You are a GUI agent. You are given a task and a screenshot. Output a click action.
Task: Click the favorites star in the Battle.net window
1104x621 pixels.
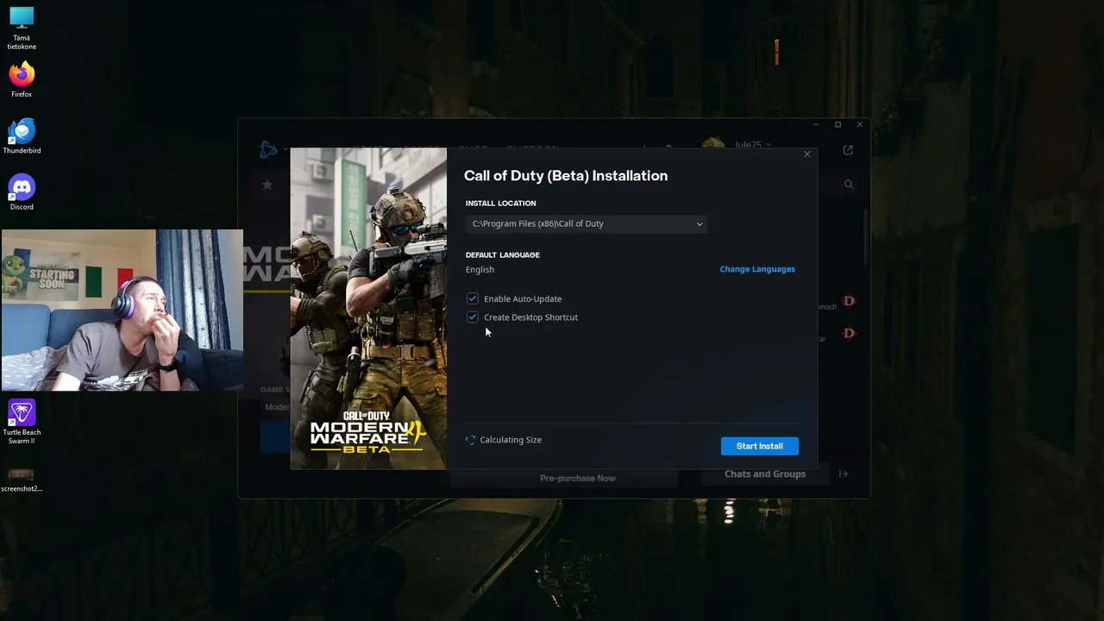(267, 185)
